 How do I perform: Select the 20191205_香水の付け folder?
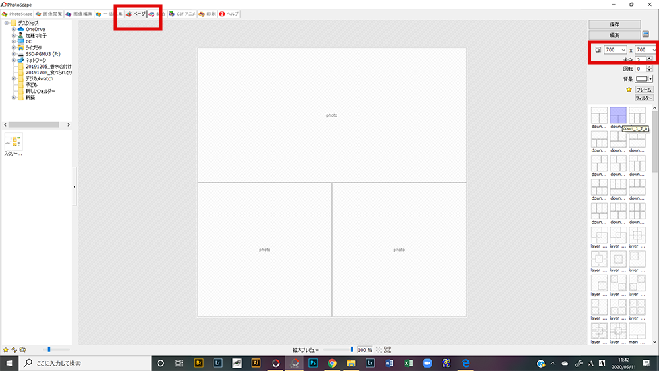tap(48, 67)
